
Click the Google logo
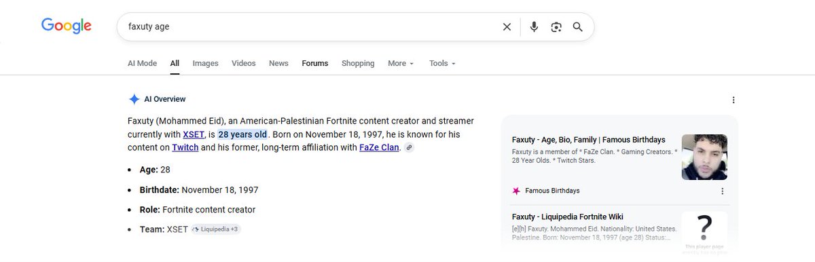pyautogui.click(x=66, y=26)
